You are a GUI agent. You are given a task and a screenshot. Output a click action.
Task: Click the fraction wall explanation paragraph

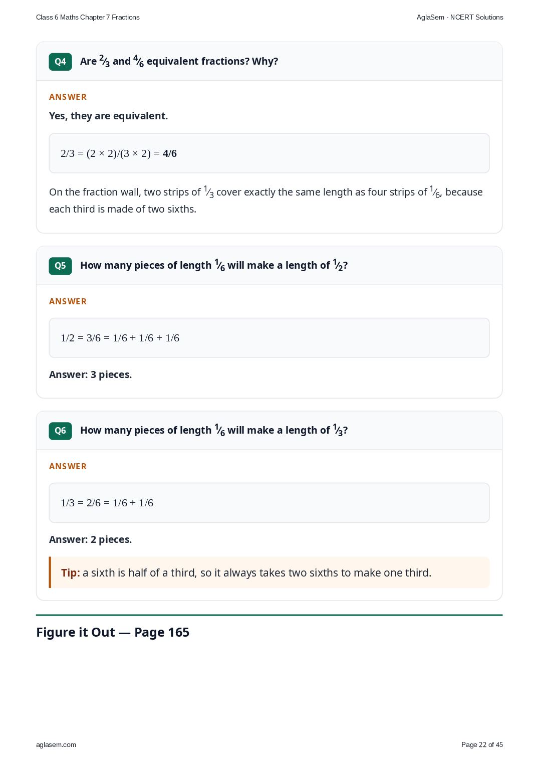[266, 201]
